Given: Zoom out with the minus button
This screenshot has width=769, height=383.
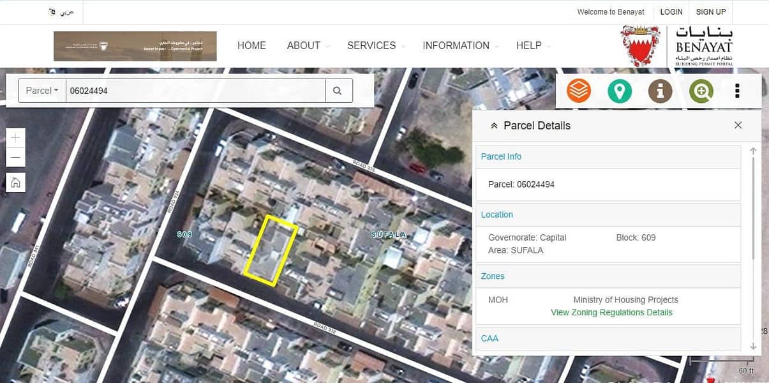Looking at the screenshot, I should [16, 158].
